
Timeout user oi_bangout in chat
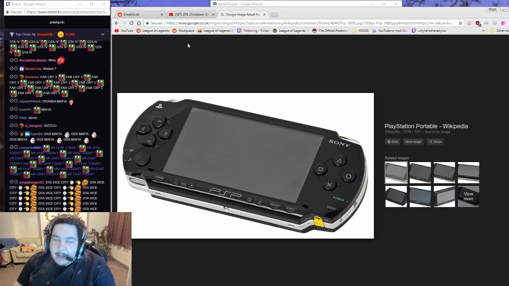(x=16, y=126)
